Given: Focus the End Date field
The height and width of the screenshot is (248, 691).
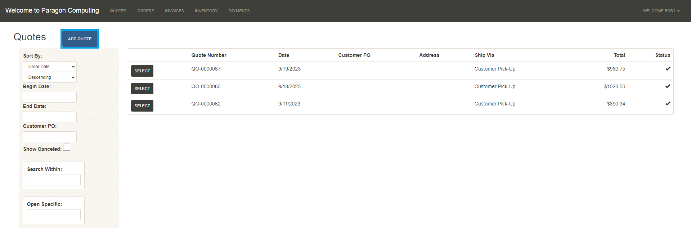Looking at the screenshot, I should coord(50,117).
